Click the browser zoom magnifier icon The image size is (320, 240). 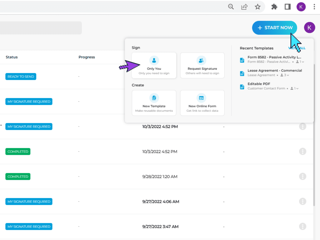pyautogui.click(x=231, y=7)
